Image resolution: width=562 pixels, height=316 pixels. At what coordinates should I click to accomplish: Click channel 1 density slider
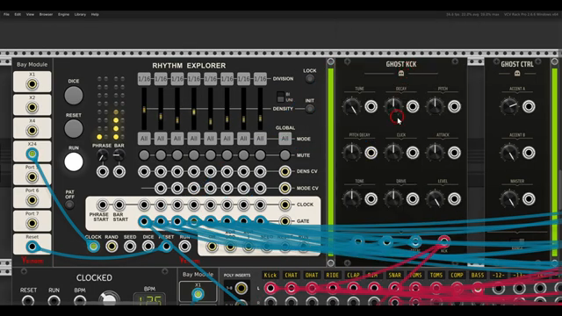[x=144, y=109]
